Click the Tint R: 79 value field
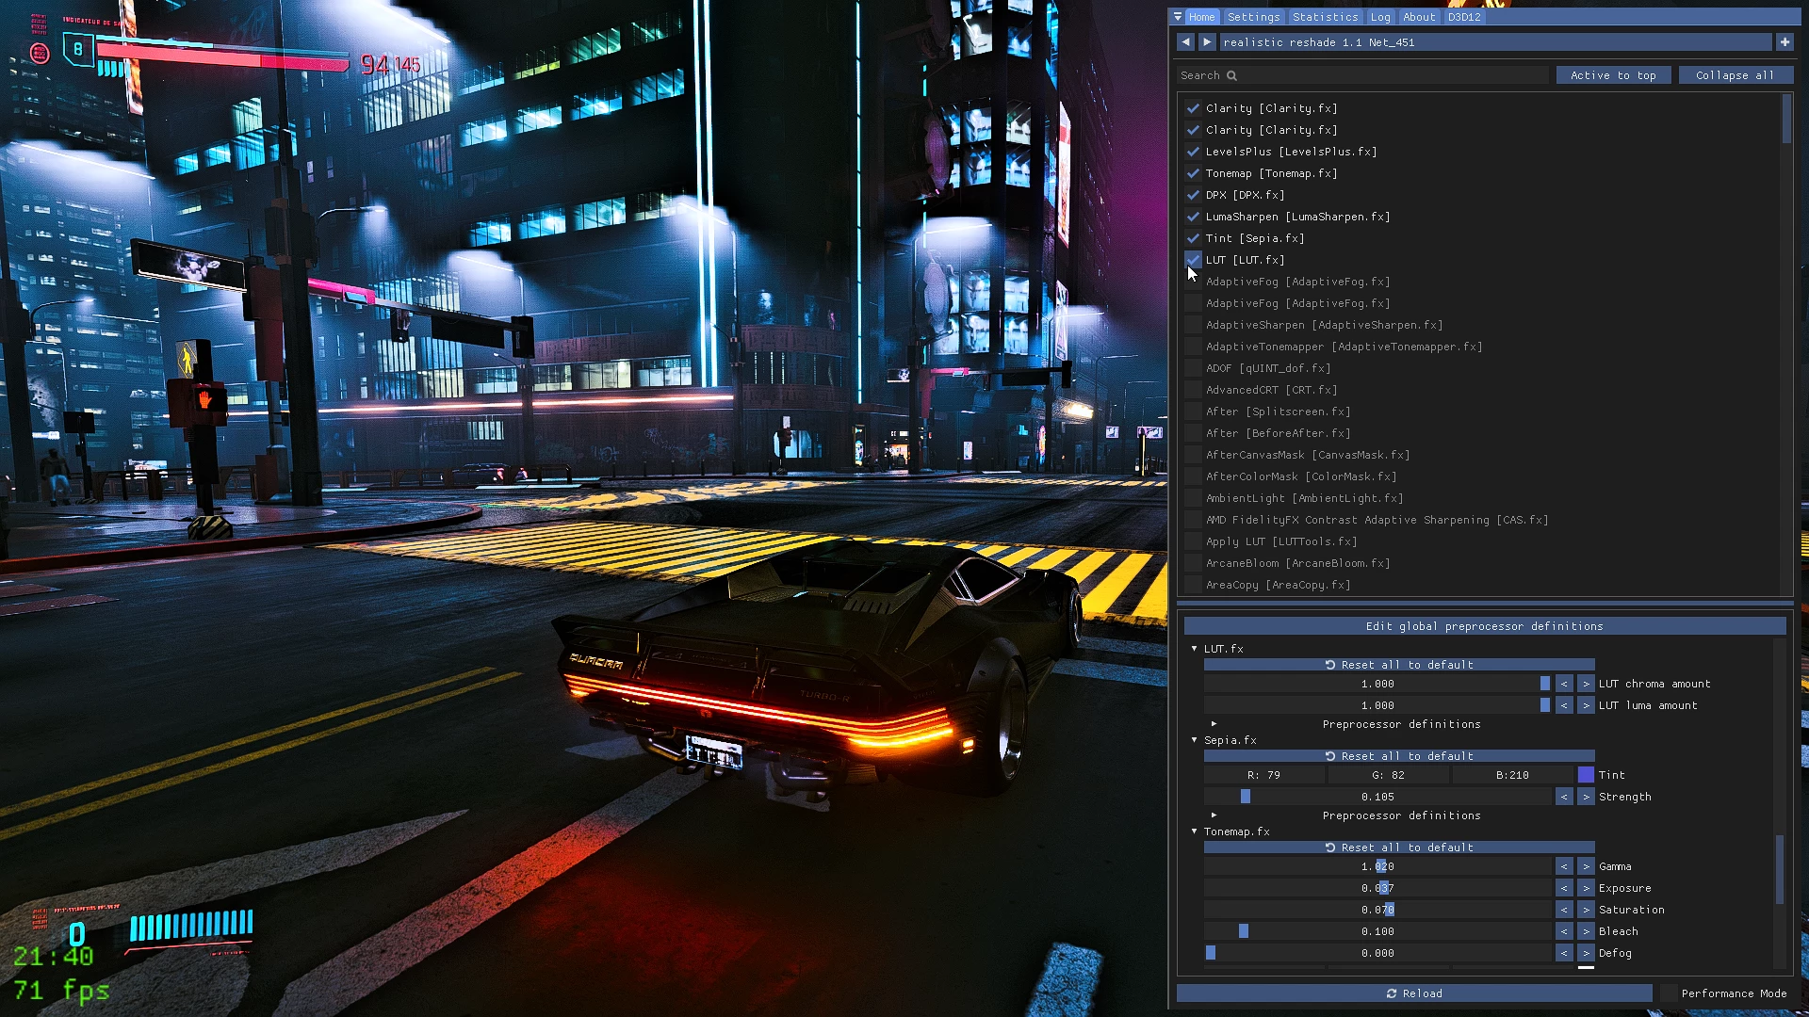1809x1017 pixels. point(1263,775)
